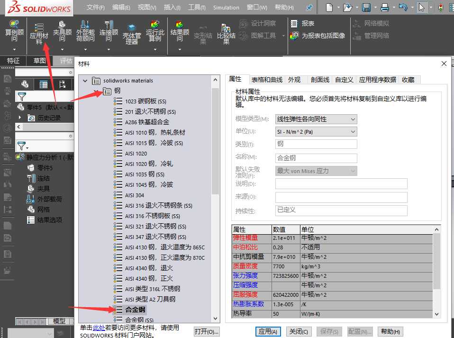Select 结果选项 in the study tree
The image size is (454, 338).
(44, 220)
